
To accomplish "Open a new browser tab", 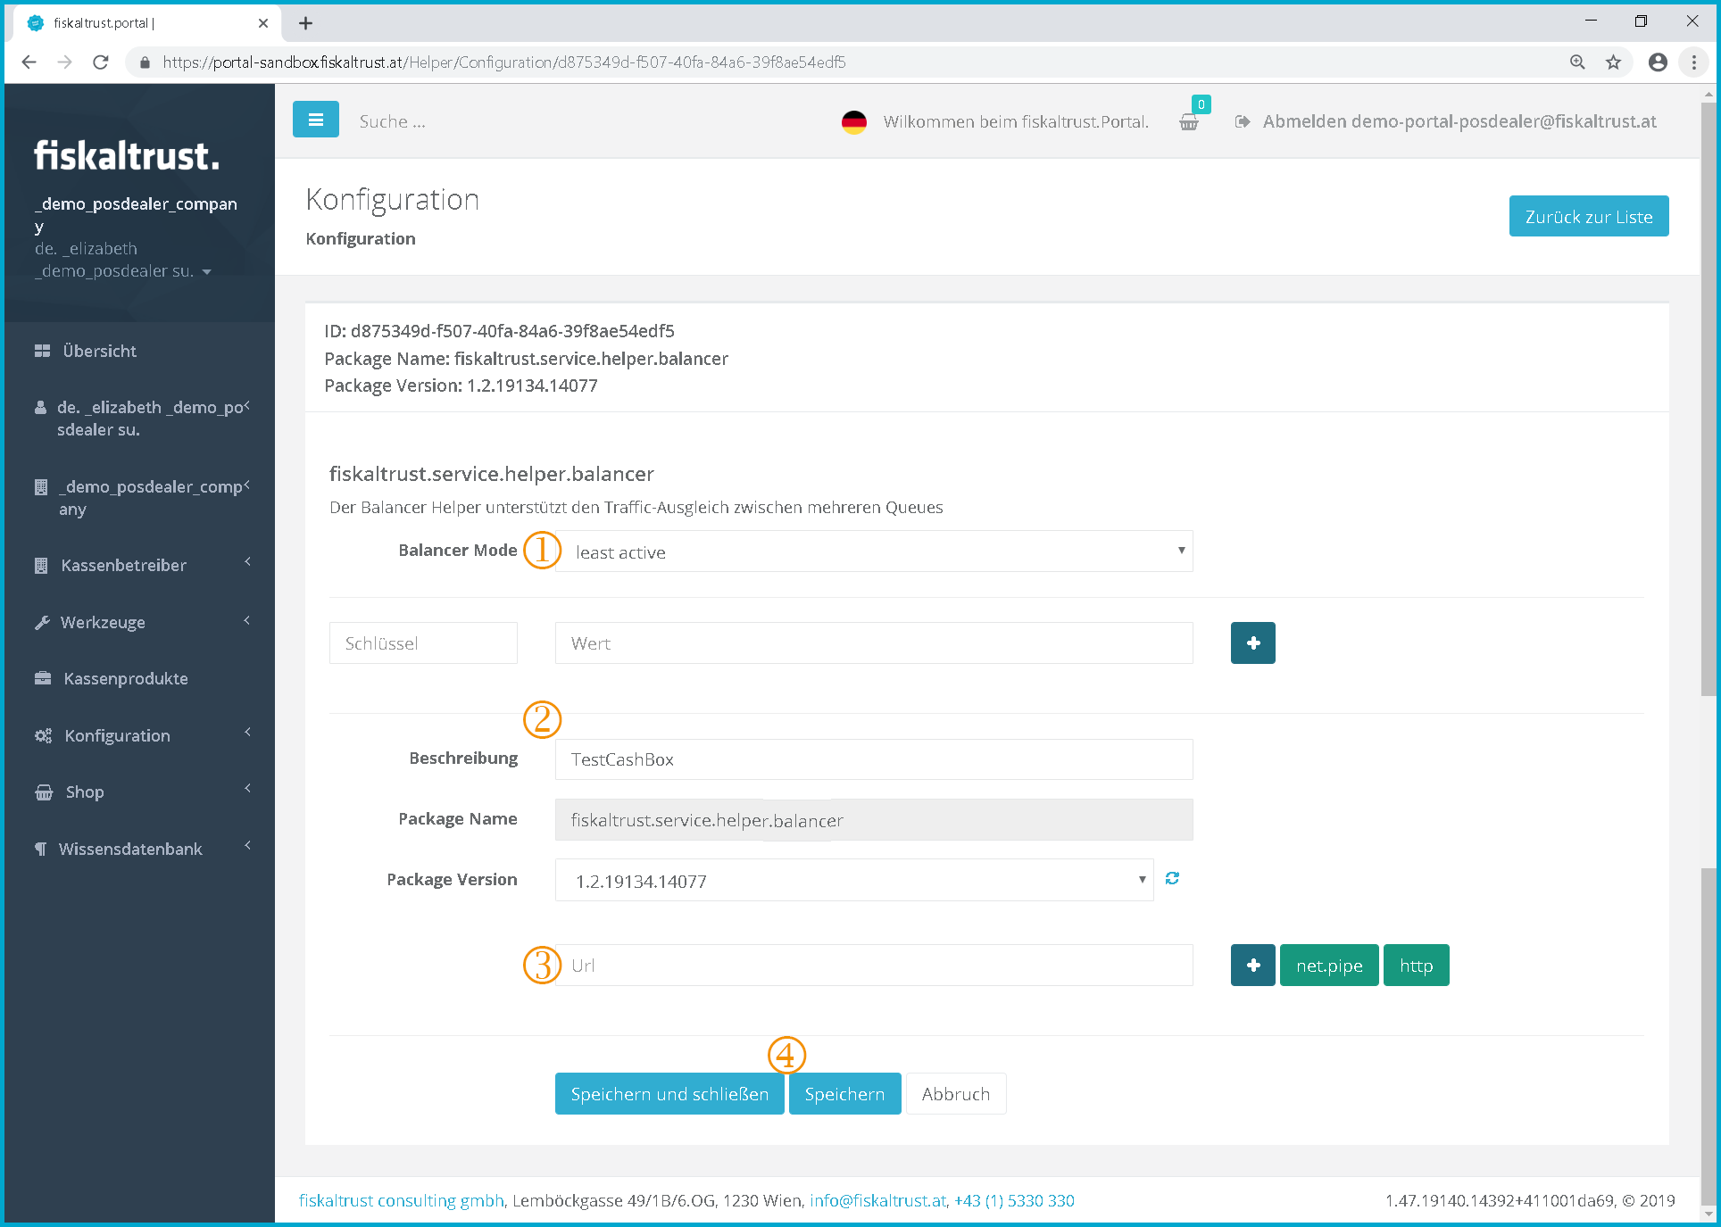I will click(305, 23).
